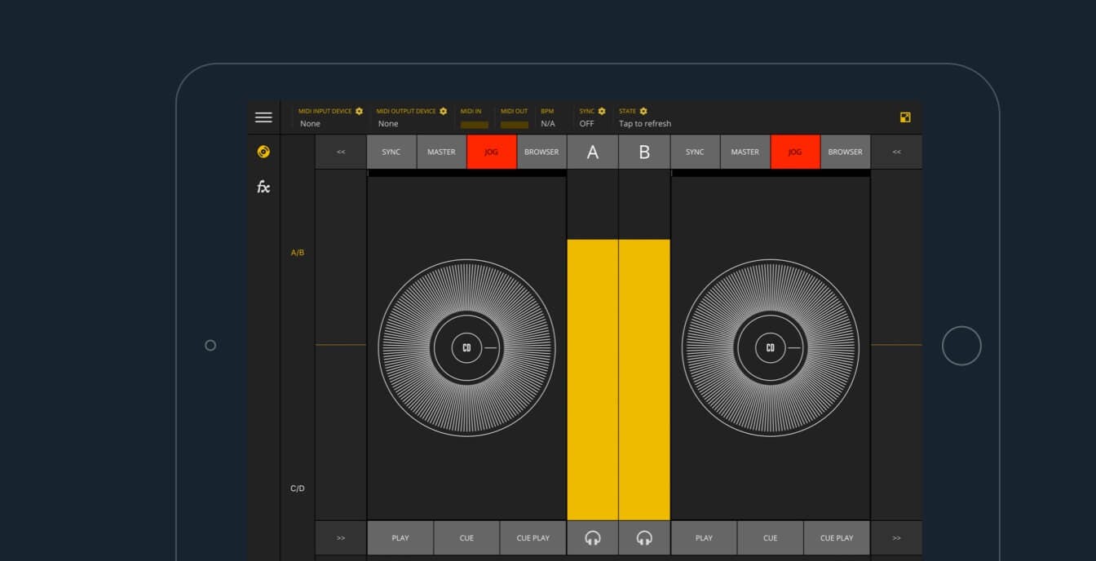Enable headphone cue for deck A
Screen dimensions: 1096x561
593,538
